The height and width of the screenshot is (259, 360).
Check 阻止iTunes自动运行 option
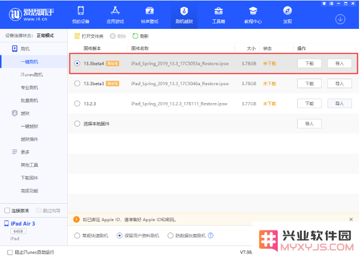pos(10,253)
